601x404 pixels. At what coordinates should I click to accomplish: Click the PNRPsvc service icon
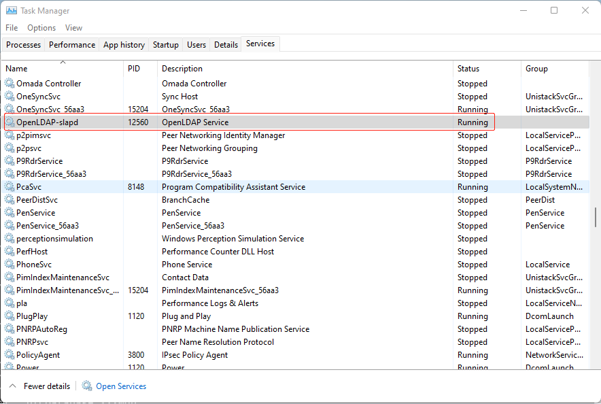coord(10,342)
